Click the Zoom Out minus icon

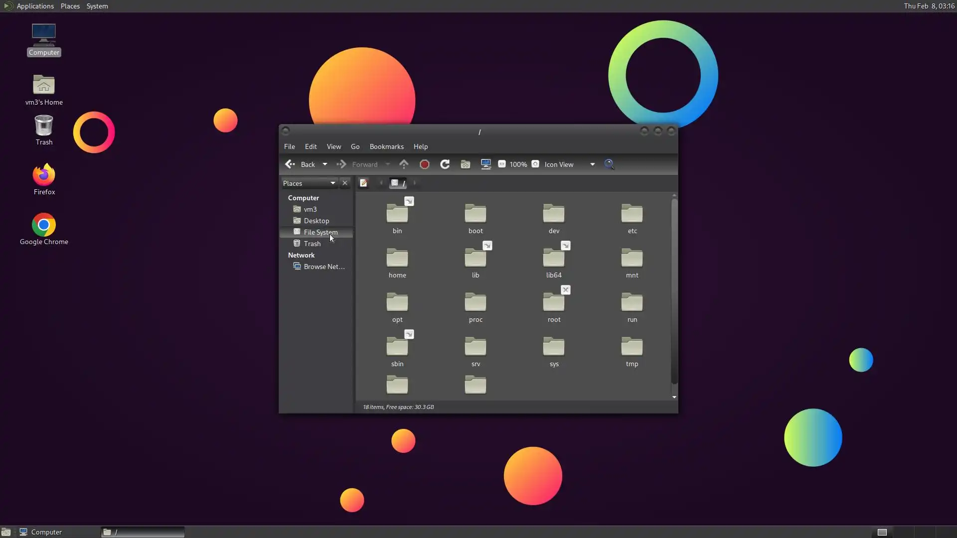point(502,164)
